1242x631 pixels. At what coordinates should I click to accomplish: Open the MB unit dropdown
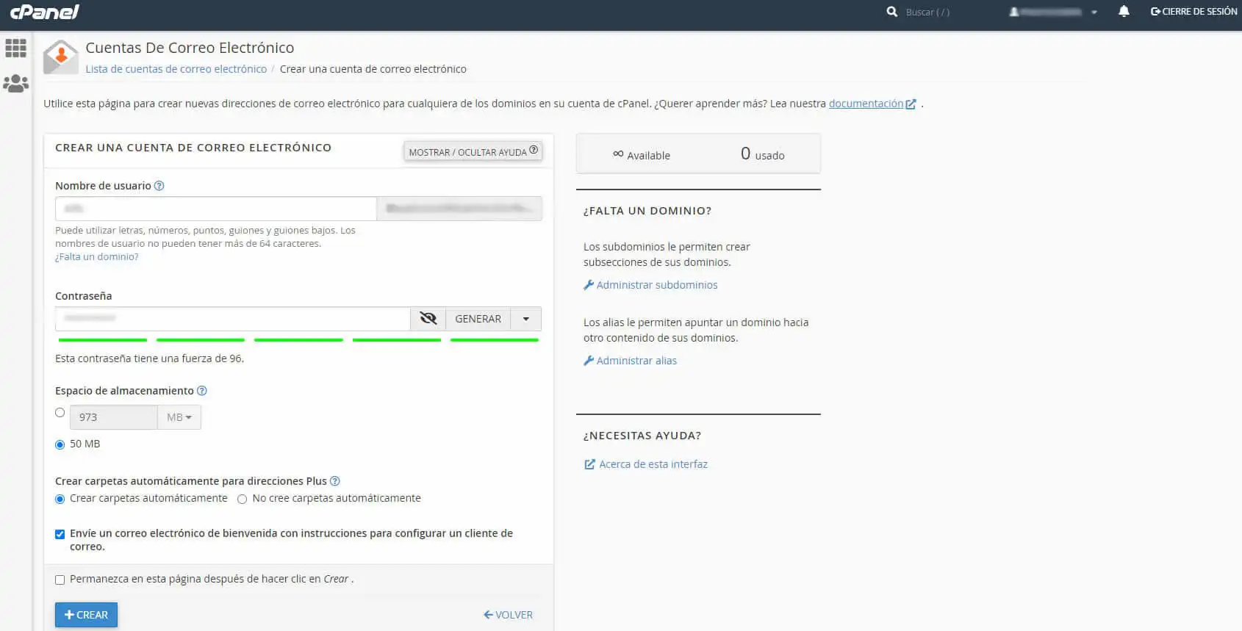point(179,417)
